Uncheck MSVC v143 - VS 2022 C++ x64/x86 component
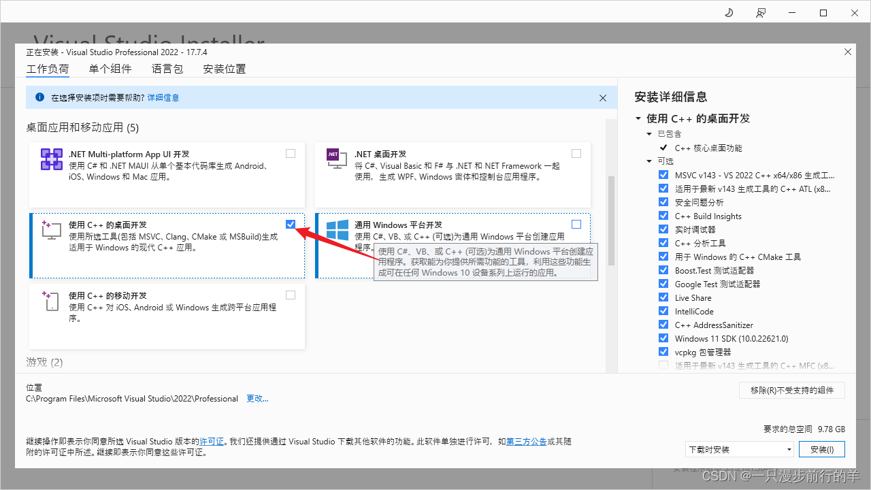 click(x=663, y=175)
